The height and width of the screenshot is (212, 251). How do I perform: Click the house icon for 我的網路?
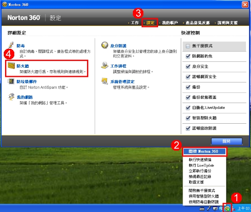11,97
